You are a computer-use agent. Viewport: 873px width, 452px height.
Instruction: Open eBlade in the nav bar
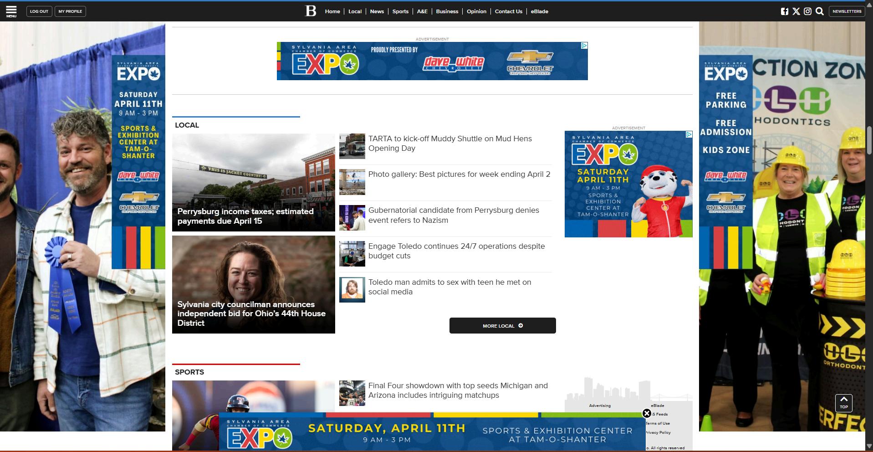[x=539, y=11]
